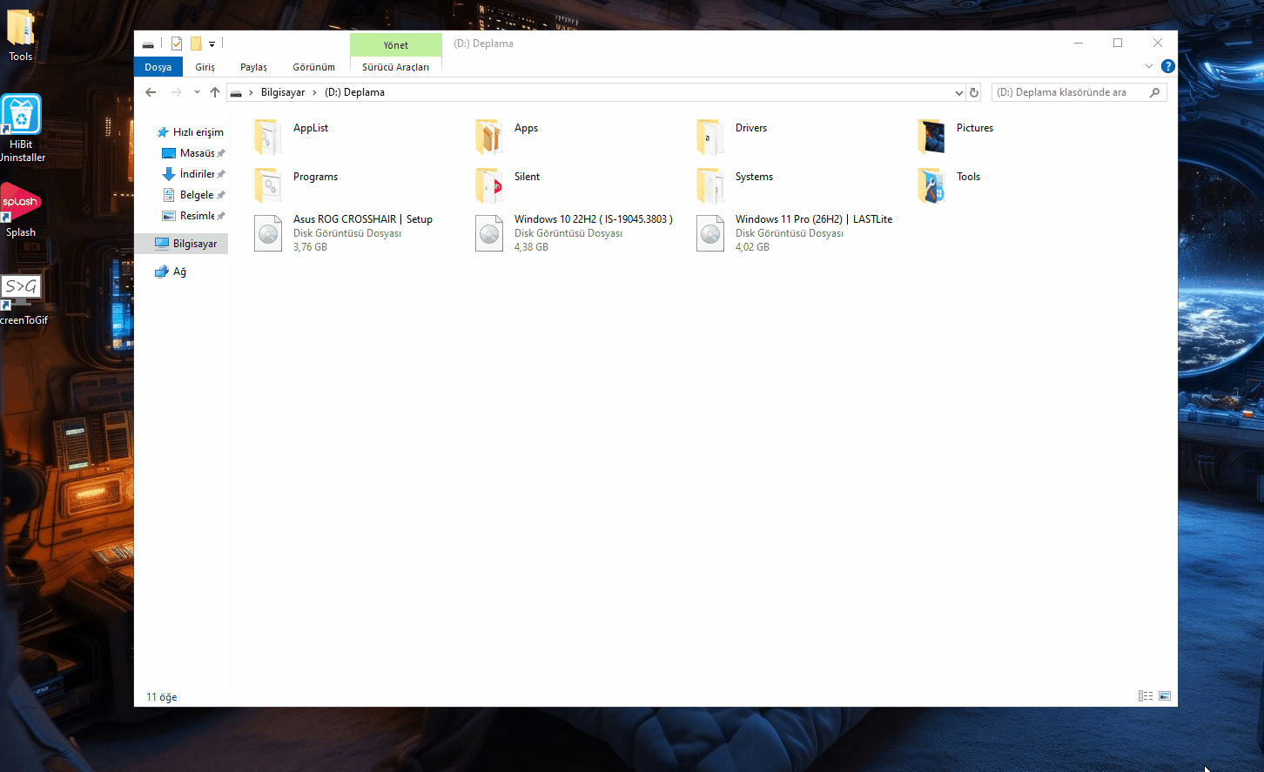
Task: Open the AppList folder icon
Action: (268, 137)
